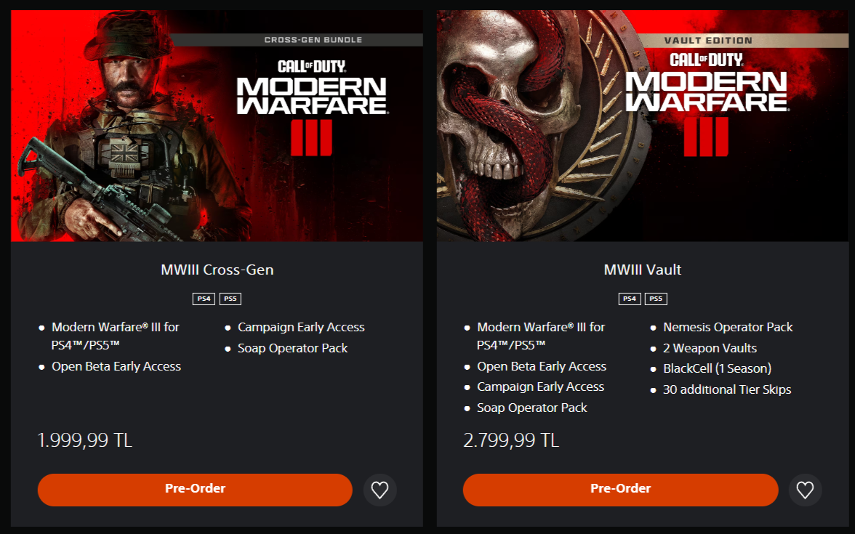Viewport: 855px width, 534px height.
Task: Select PS5 badge under MWIII Vault
Action: (656, 299)
